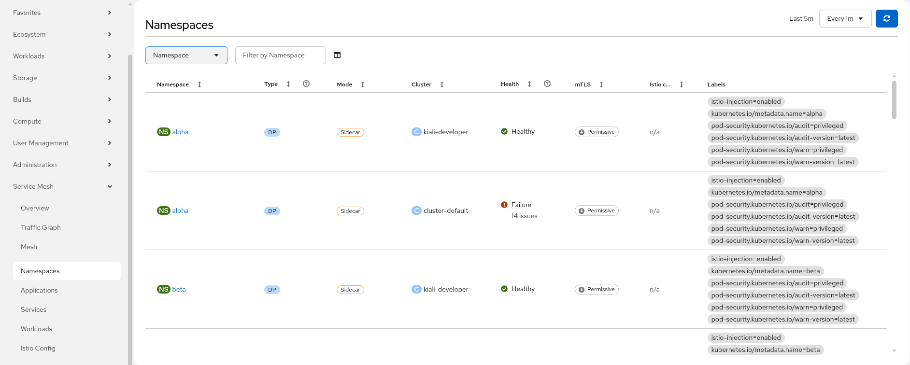This screenshot has height=365, width=910.
Task: Click the namespace table vertical scrollbar
Action: point(894,100)
